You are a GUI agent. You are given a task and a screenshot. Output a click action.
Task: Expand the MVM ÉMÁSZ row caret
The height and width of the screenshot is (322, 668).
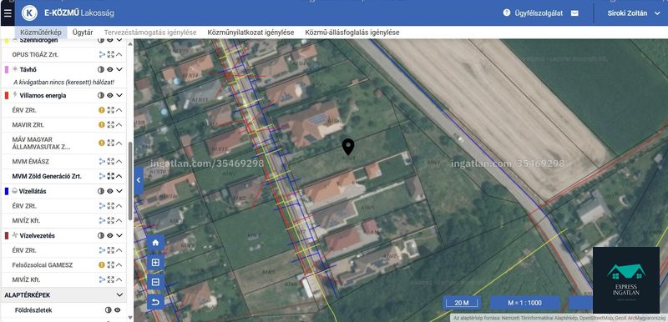pos(119,161)
